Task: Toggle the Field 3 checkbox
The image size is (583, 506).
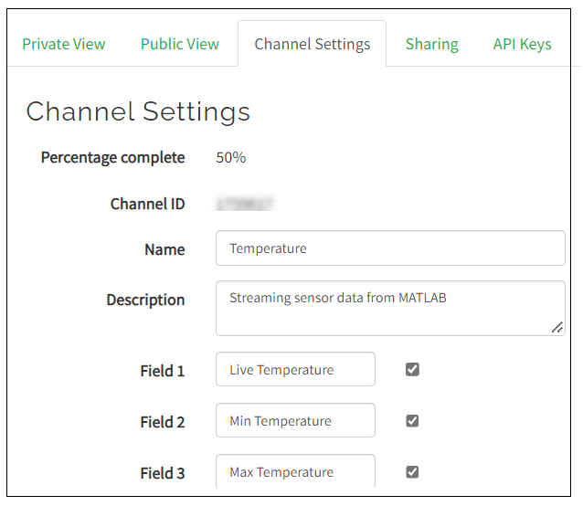Action: tap(412, 472)
